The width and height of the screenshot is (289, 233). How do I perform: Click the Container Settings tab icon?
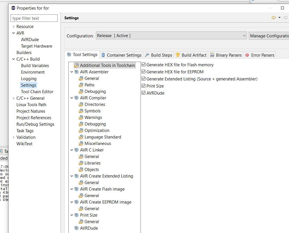103,55
